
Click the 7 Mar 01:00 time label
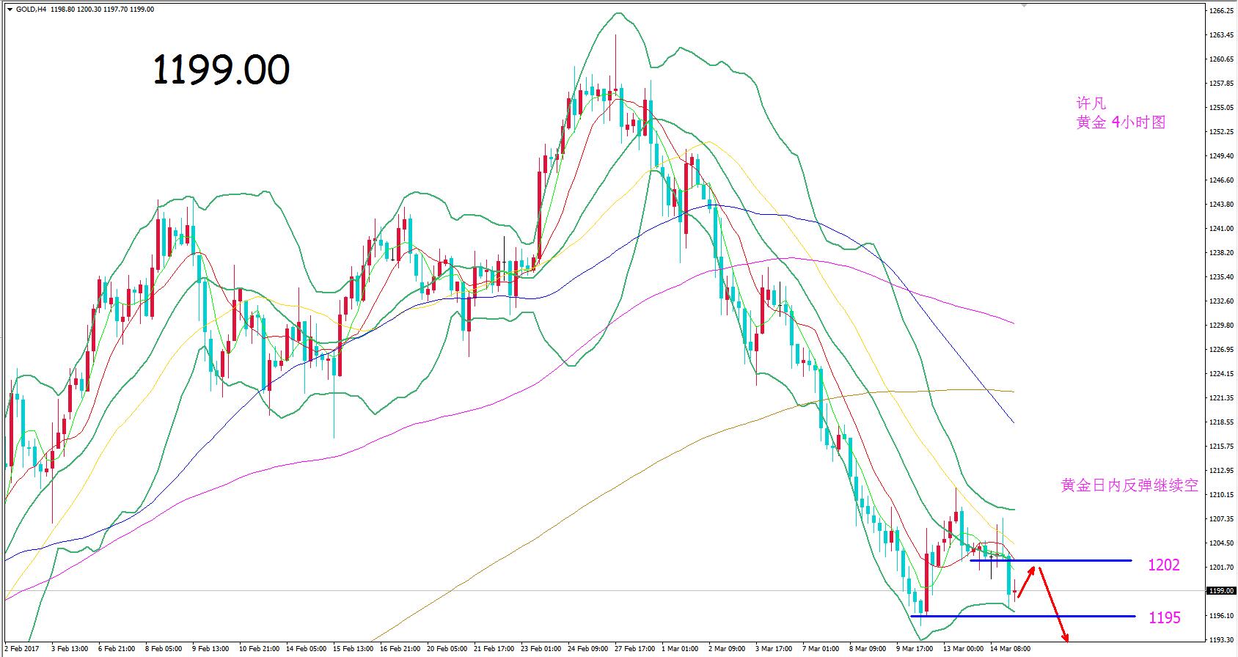(821, 649)
